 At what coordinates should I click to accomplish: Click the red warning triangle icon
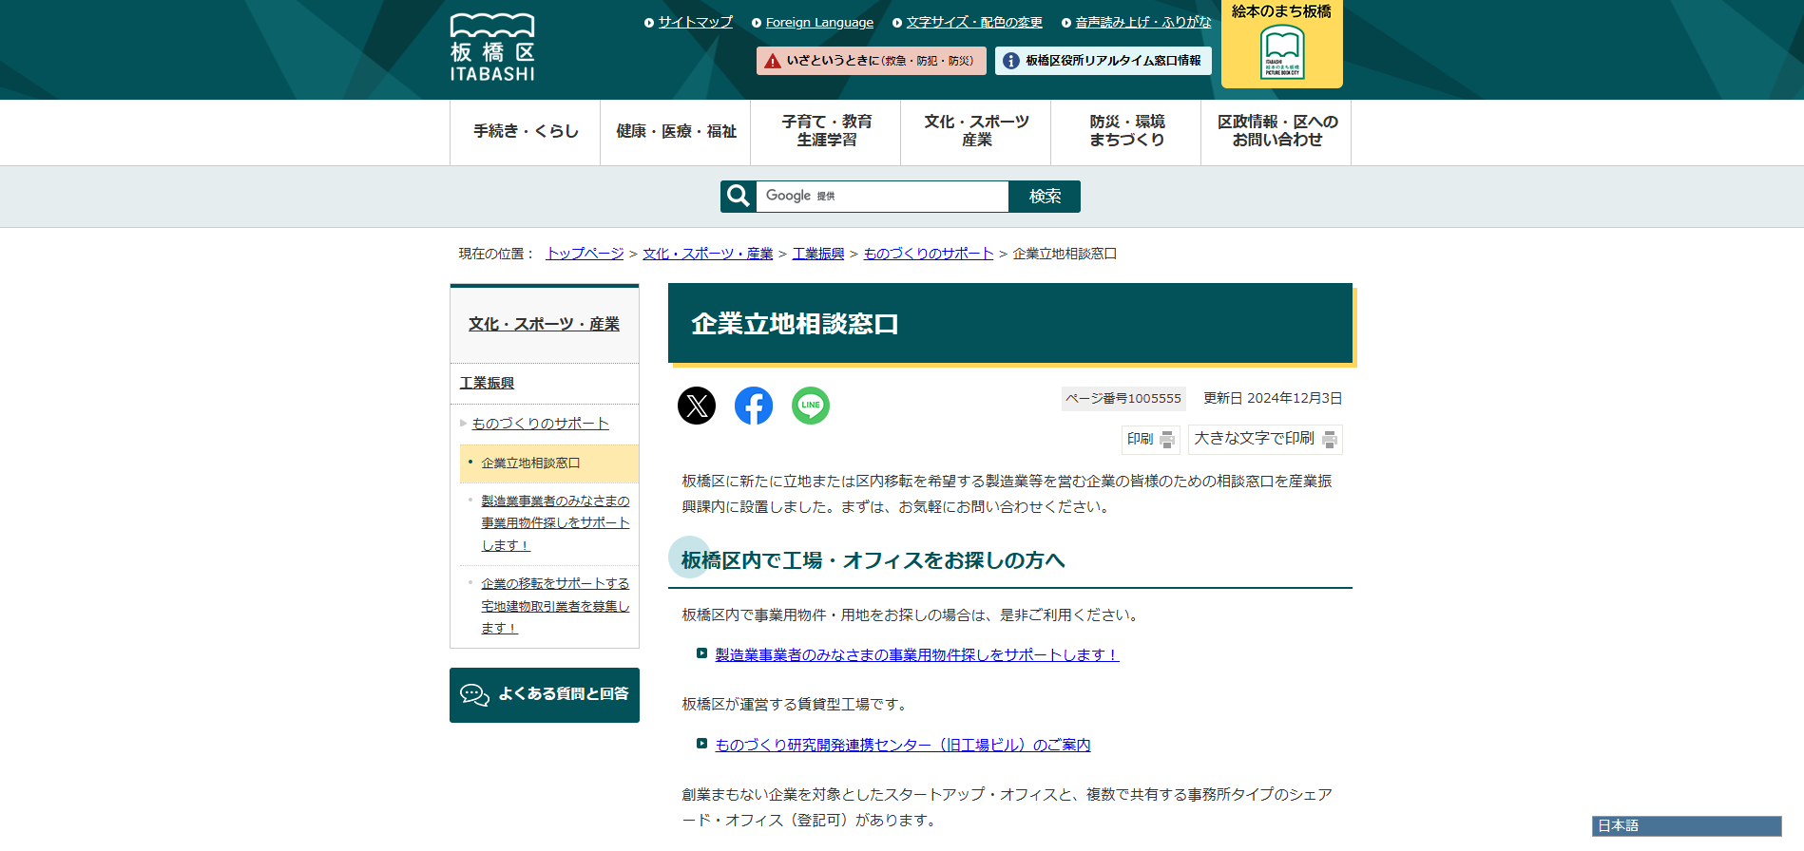point(773,61)
